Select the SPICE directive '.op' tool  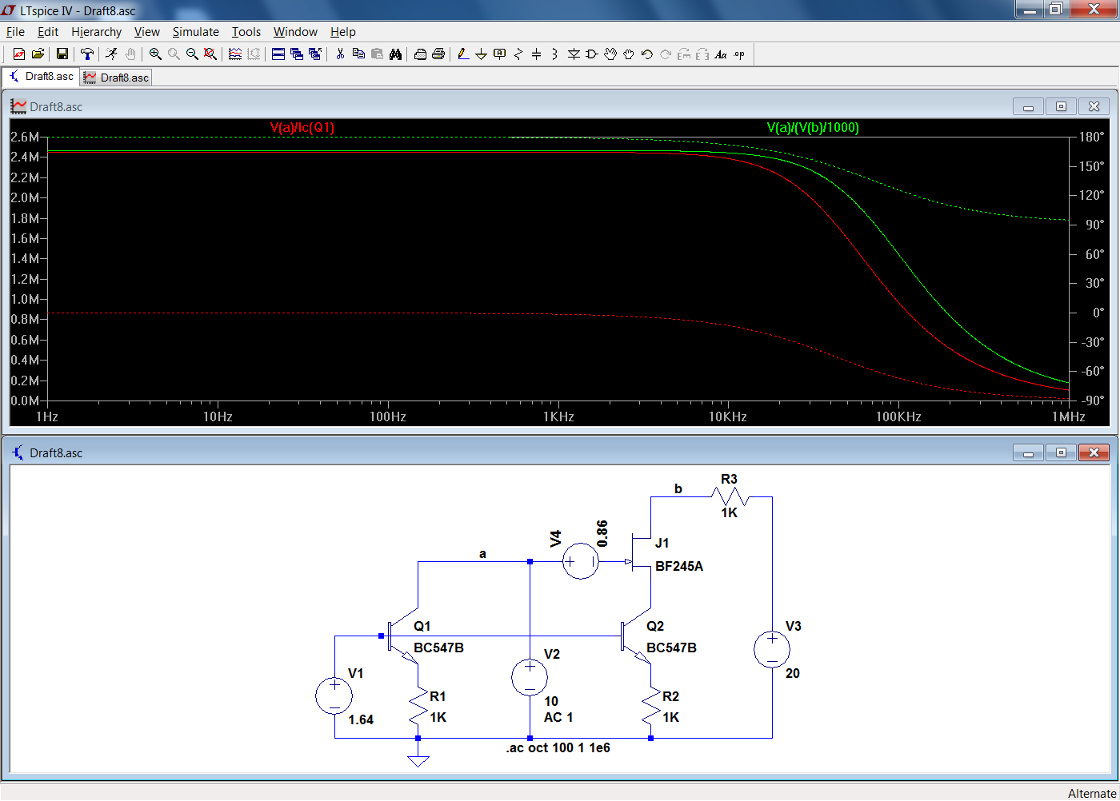coord(739,54)
